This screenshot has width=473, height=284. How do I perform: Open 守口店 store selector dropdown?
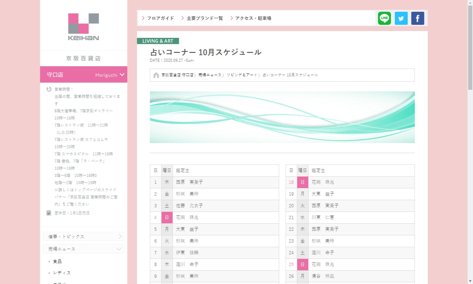tap(84, 75)
